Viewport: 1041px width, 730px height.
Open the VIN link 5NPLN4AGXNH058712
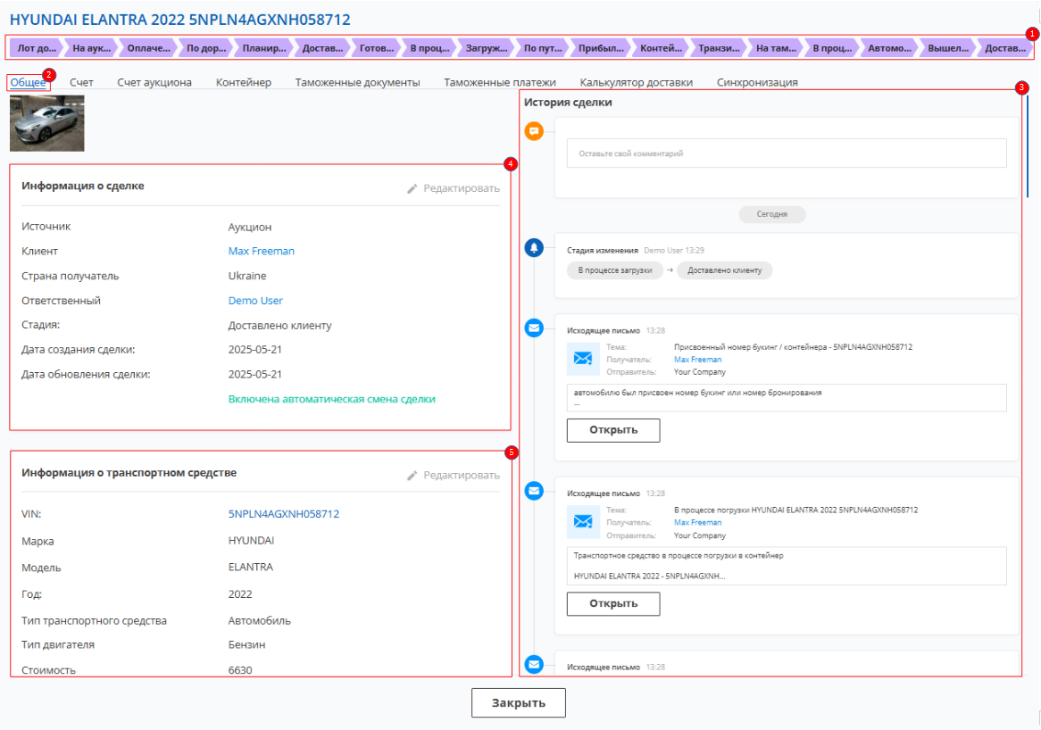(284, 514)
